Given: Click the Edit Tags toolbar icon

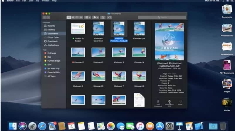Looking at the screenshot, I should click(109, 18).
